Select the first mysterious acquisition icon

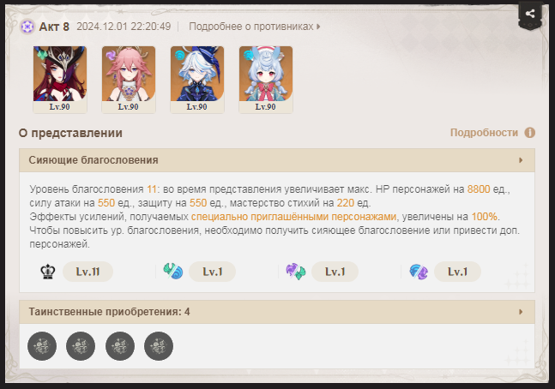42,346
